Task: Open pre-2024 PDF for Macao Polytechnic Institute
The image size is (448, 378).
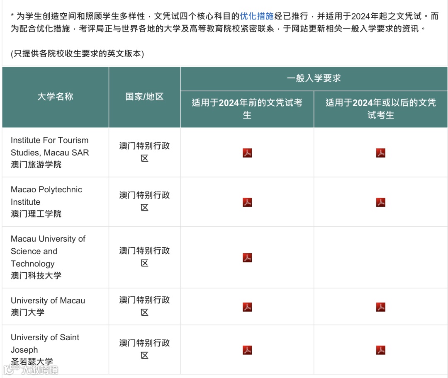Action: coord(247,202)
